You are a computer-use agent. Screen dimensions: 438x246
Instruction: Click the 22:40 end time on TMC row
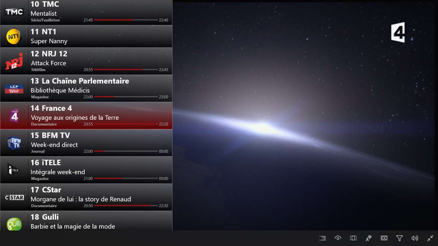point(163,20)
